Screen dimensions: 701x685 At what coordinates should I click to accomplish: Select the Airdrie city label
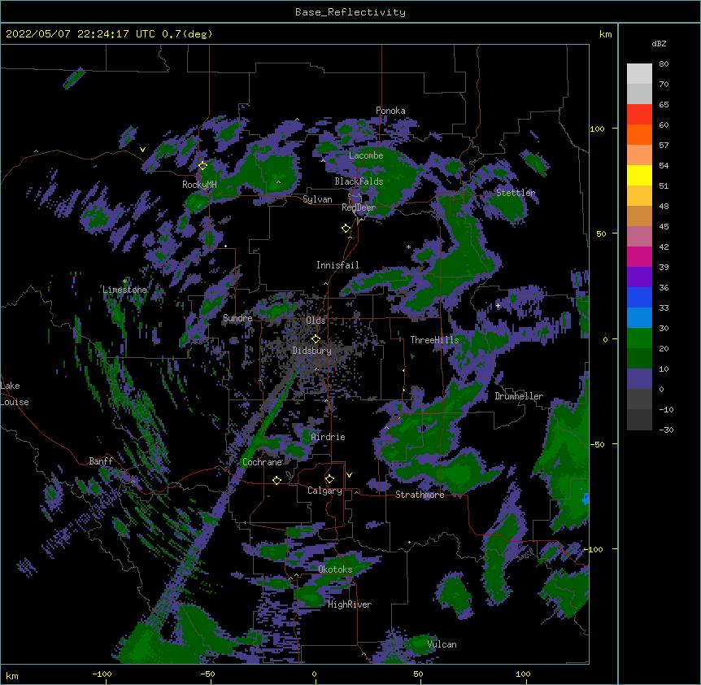point(328,437)
